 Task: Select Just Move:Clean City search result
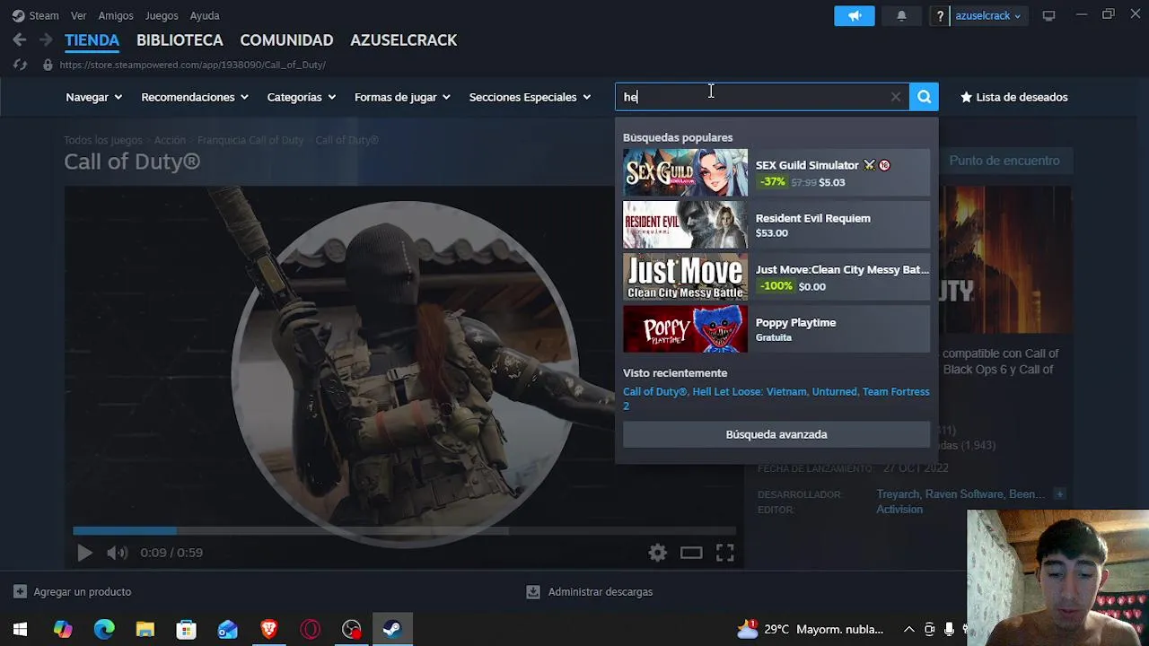coord(776,277)
